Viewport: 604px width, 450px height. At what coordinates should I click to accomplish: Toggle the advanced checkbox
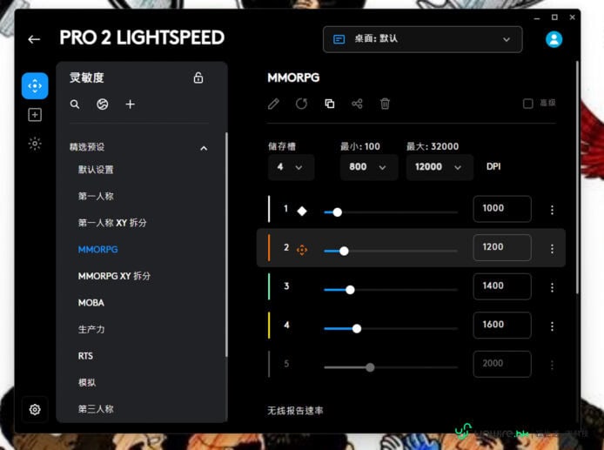(527, 104)
